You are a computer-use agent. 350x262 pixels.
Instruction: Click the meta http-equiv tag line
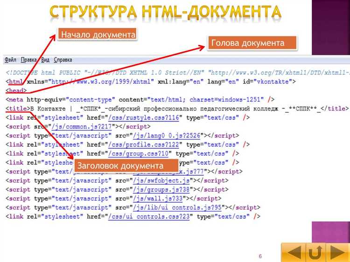point(140,99)
